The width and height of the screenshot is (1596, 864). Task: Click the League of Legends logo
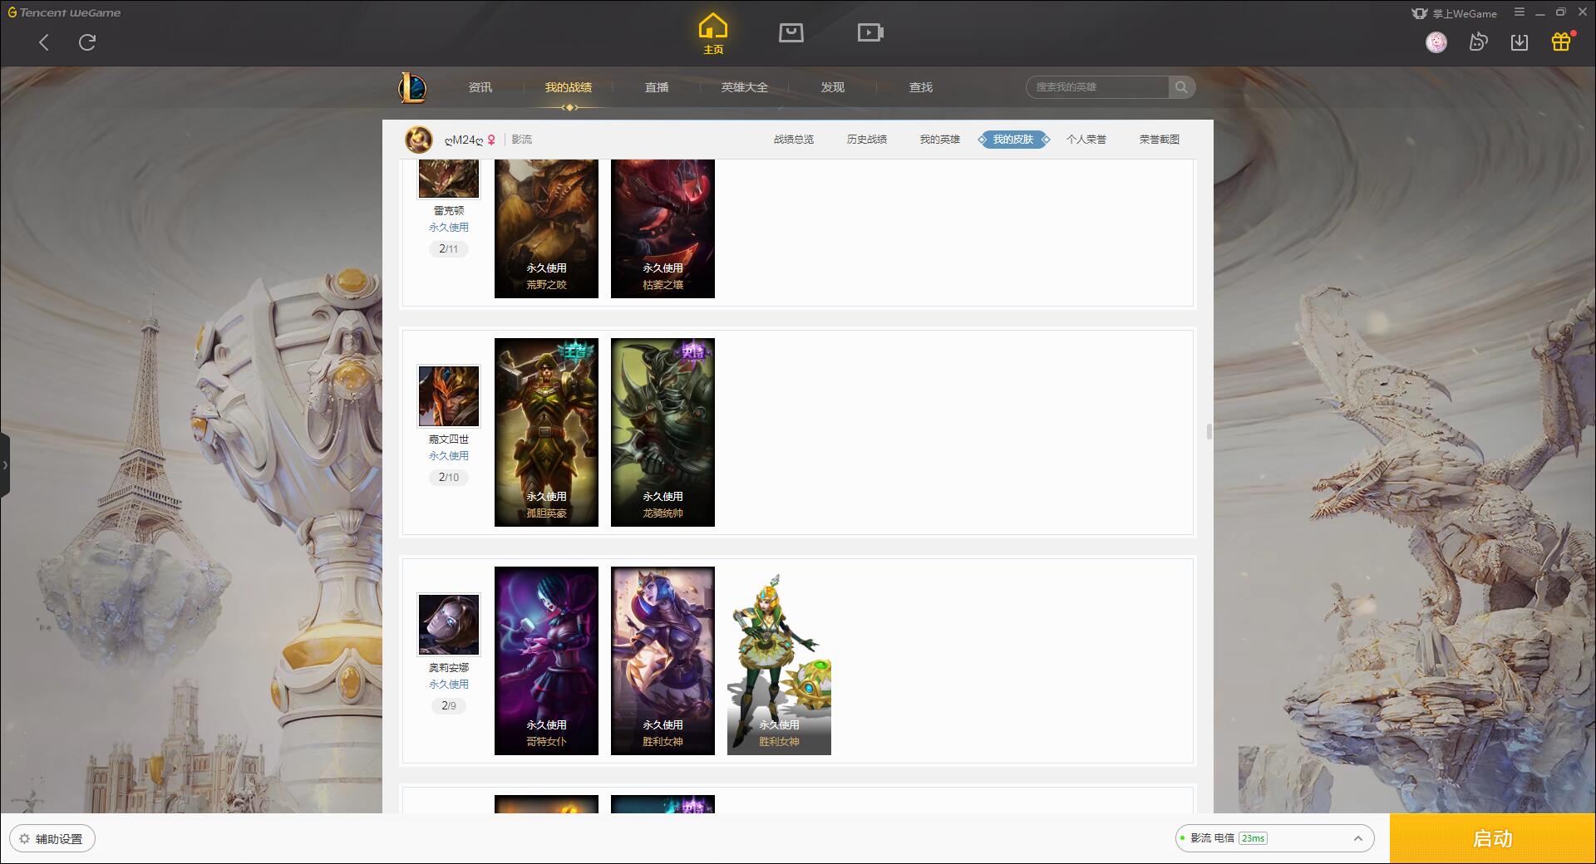(412, 87)
